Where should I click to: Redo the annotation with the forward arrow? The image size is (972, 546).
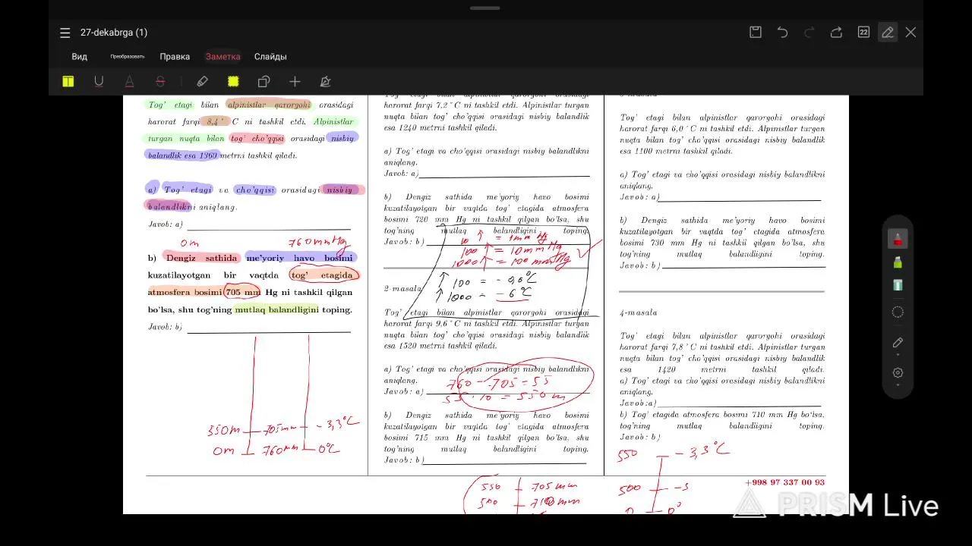click(809, 32)
